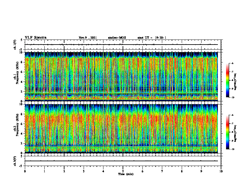Viewport: 249px width, 192px height.
Task: Click the "station=MOS" header label
Action: pyautogui.click(x=117, y=38)
